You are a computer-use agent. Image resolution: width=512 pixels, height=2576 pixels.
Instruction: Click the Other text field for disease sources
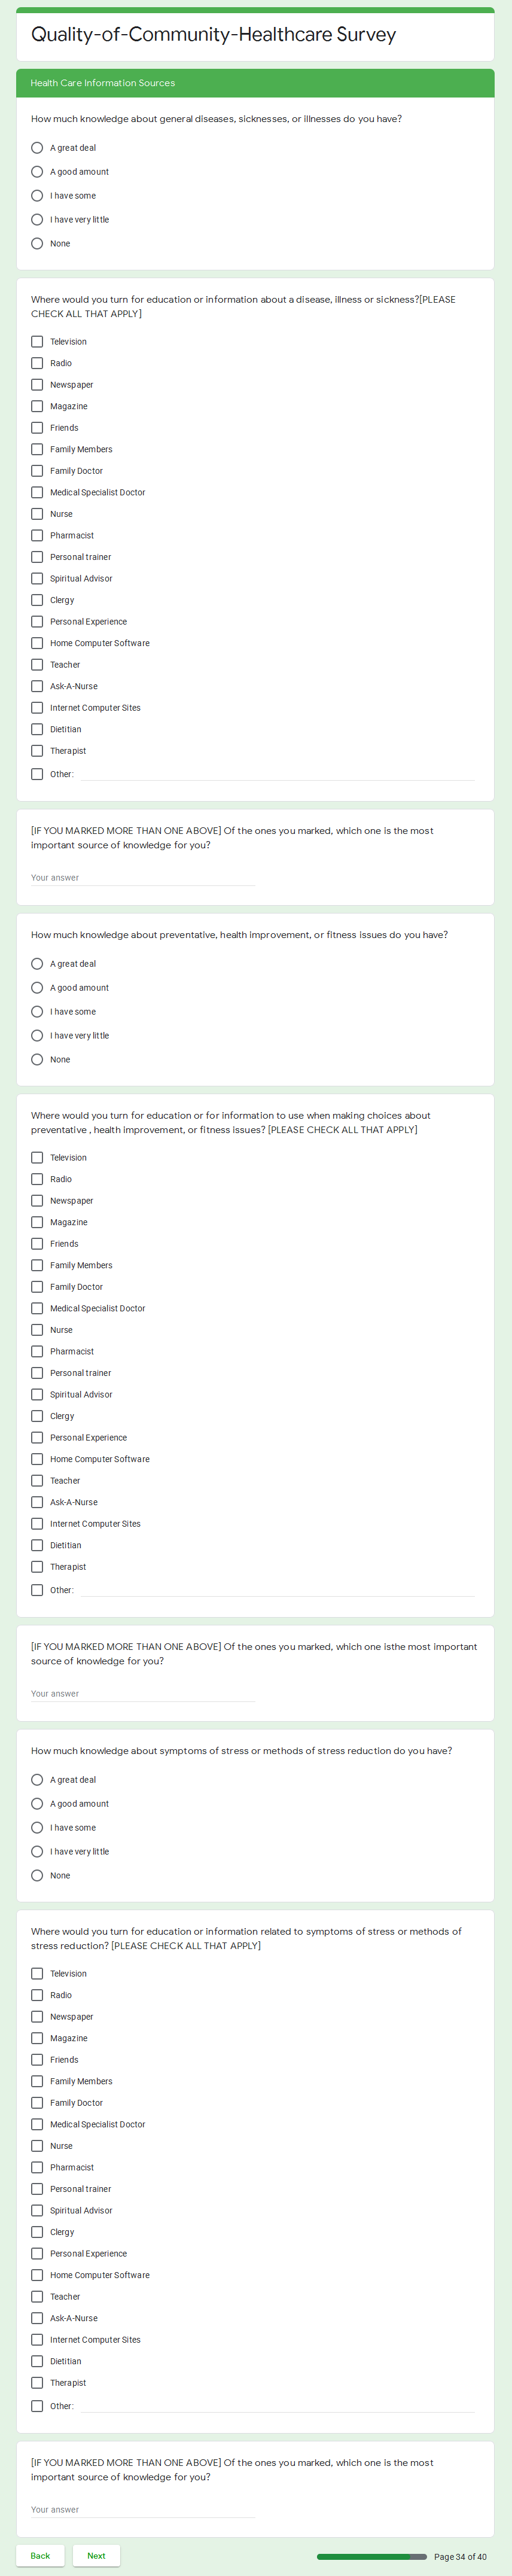click(277, 774)
